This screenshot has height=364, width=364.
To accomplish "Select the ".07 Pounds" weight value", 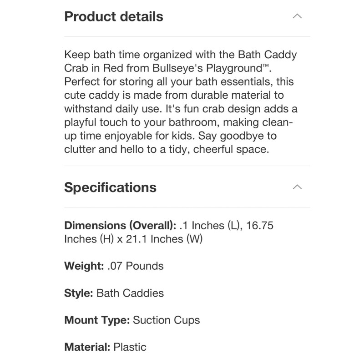I will (x=136, y=266).
